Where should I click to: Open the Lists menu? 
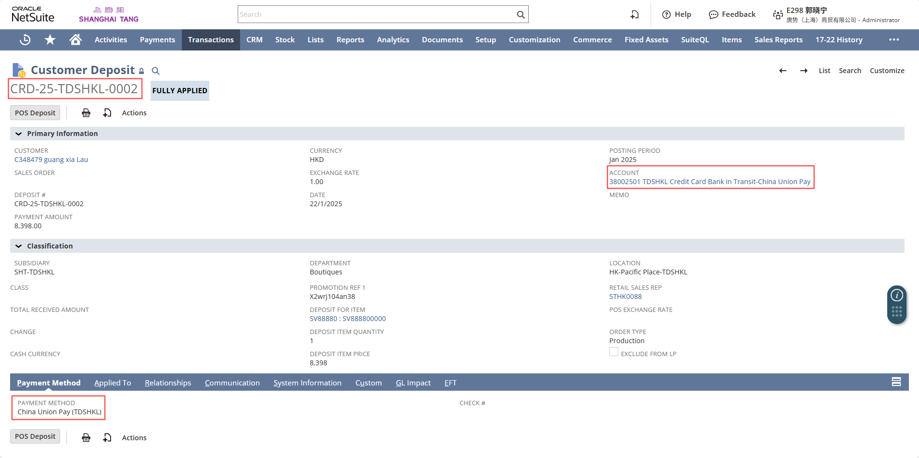(316, 40)
